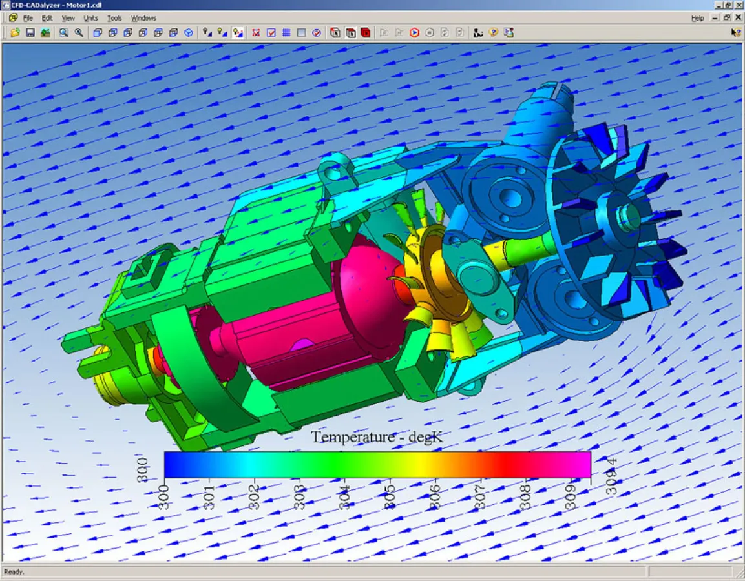Screen dimensions: 745x581
Task: Toggle the solid red cube display icon
Action: (366, 32)
